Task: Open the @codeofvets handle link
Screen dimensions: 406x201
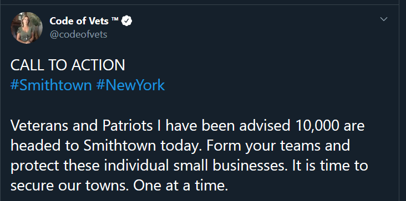Action: click(78, 34)
